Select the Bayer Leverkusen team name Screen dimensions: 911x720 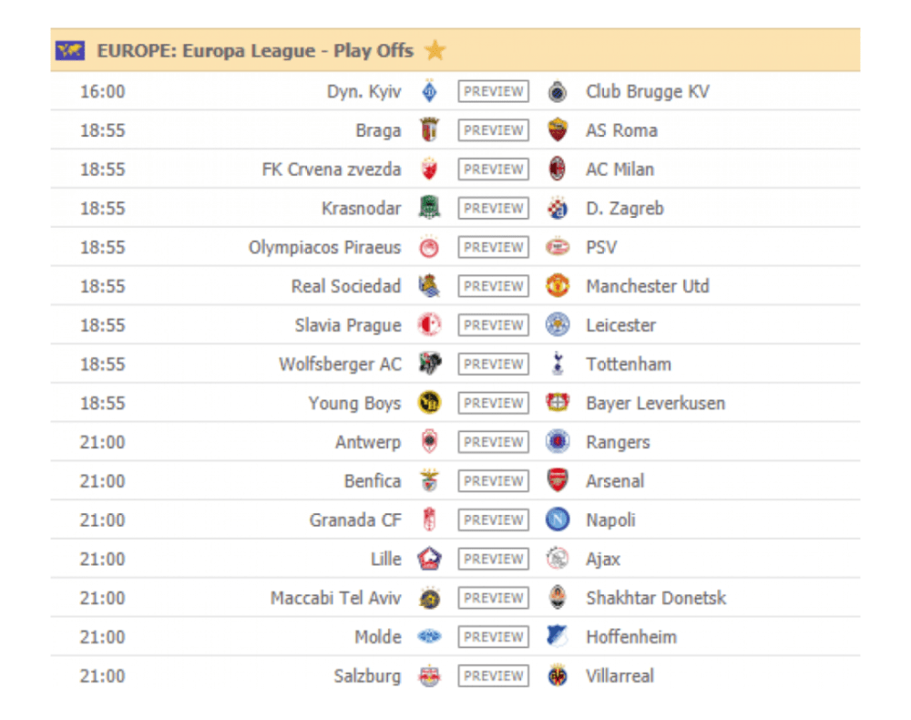655,404
